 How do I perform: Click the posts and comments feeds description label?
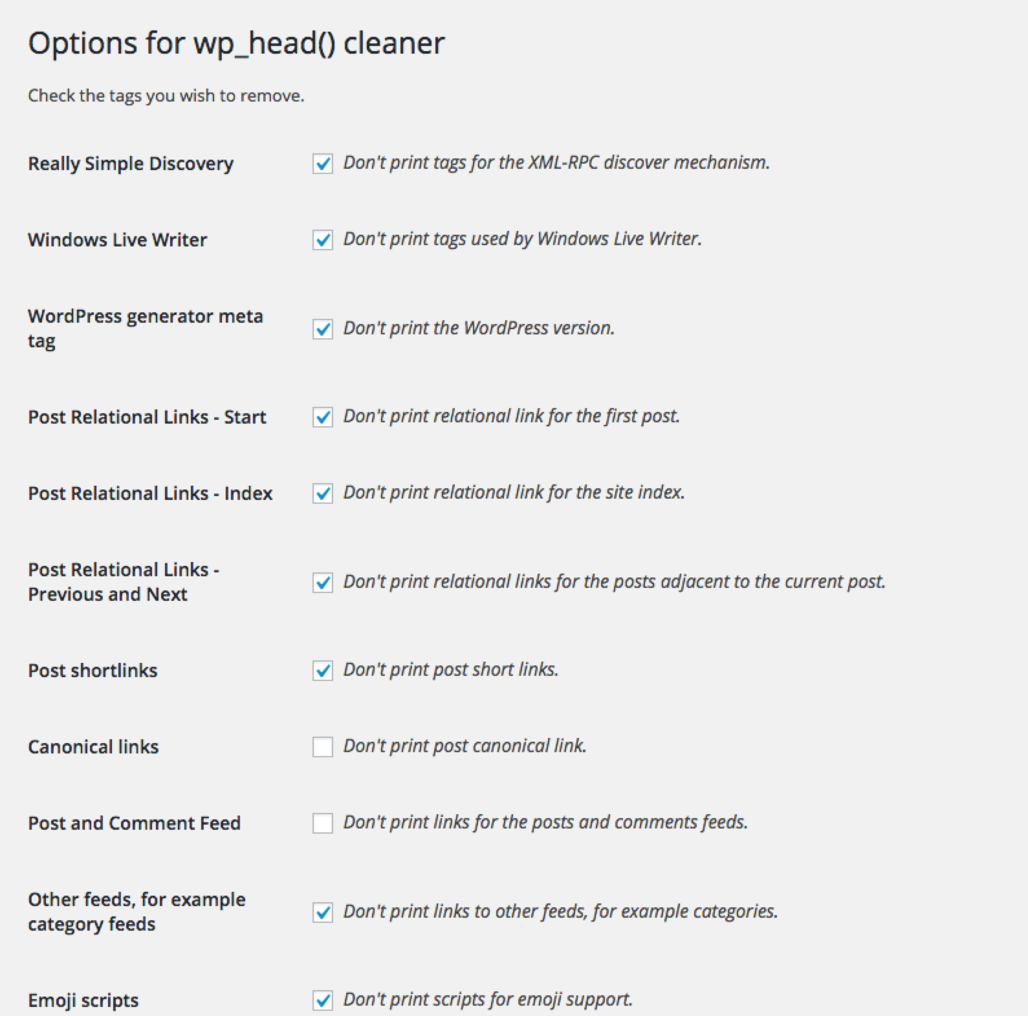point(545,823)
